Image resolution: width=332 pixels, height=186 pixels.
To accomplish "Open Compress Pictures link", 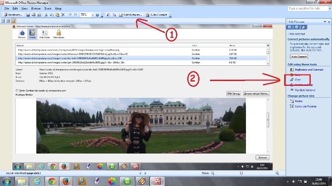I will coord(303,106).
